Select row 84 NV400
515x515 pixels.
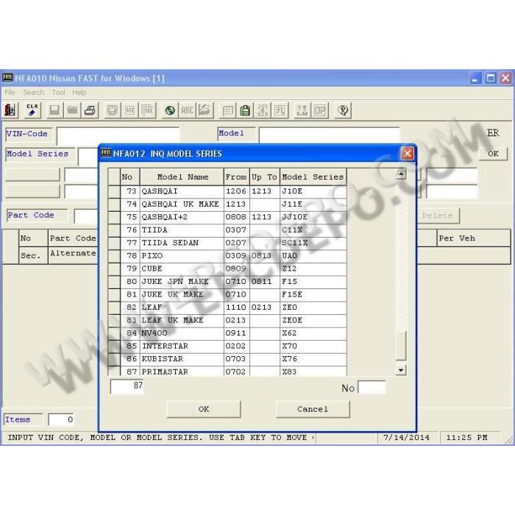(x=227, y=333)
